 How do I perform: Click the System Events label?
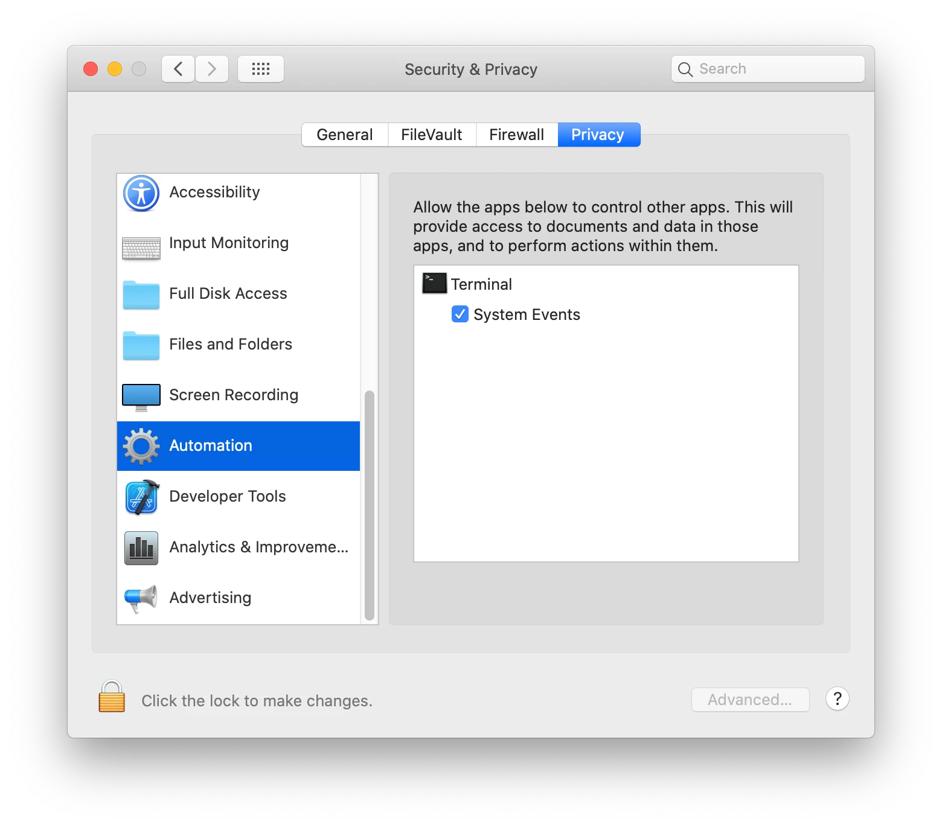(x=527, y=315)
